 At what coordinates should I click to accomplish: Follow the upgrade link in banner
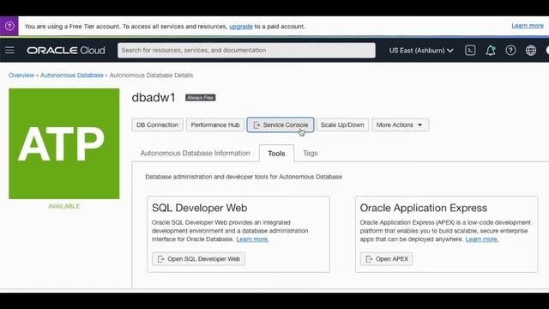point(241,27)
